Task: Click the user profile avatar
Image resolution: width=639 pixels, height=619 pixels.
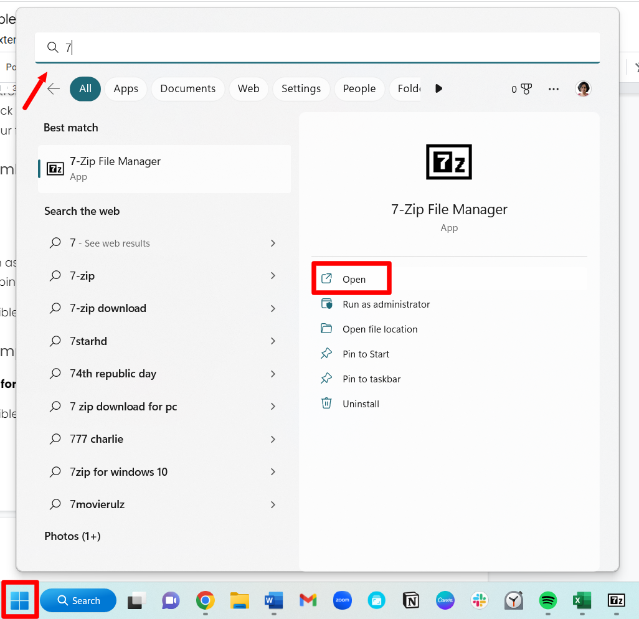Action: point(583,88)
